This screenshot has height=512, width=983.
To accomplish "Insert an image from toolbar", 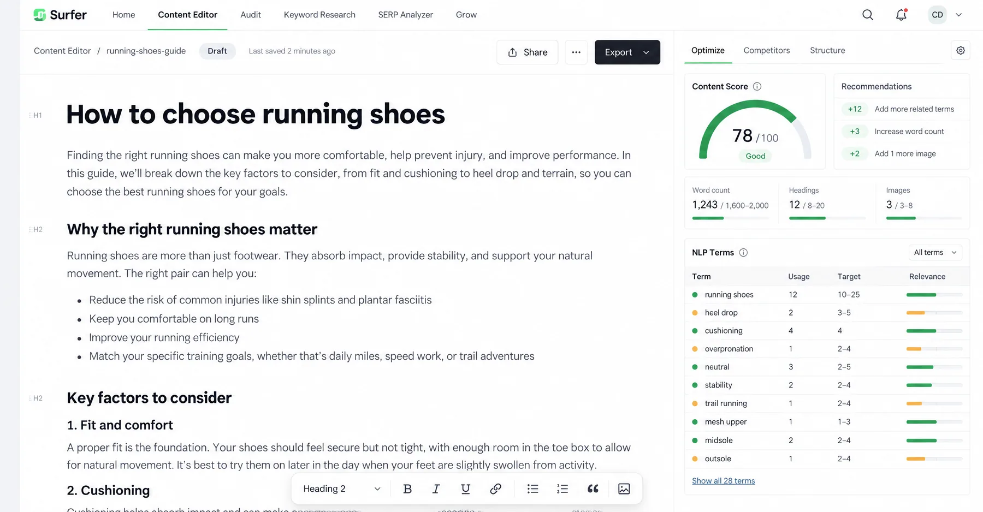I will pos(624,489).
